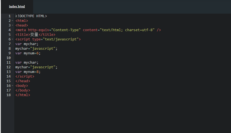Image resolution: width=231 pixels, height=133 pixels.
Task: Click the closing </title> tag
Action: pos(47,35)
